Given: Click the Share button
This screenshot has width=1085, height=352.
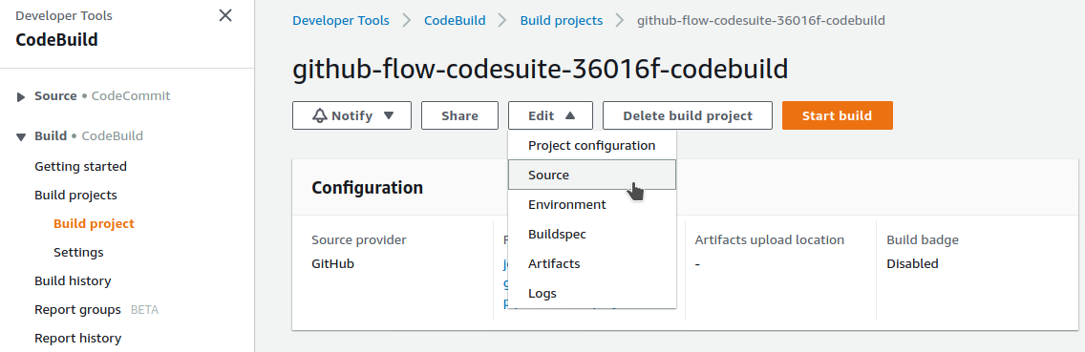Looking at the screenshot, I should pyautogui.click(x=459, y=115).
